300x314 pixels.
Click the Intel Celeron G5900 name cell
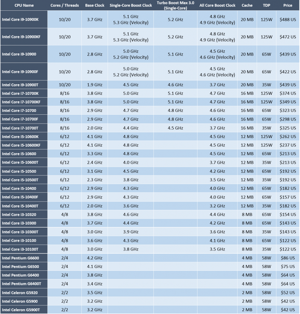[x=24, y=301]
